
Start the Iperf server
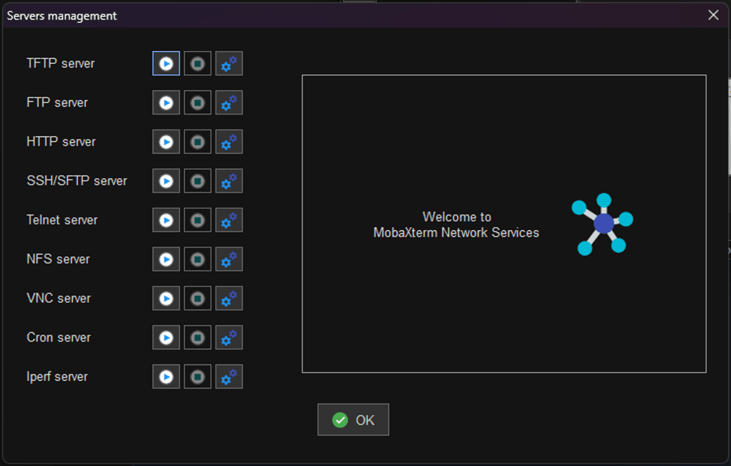click(x=166, y=377)
